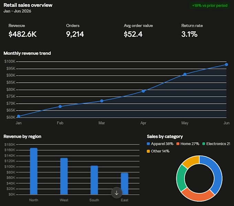234x206 pixels.
Task: Click the Apparel 38% legend label
Action: [162, 144]
